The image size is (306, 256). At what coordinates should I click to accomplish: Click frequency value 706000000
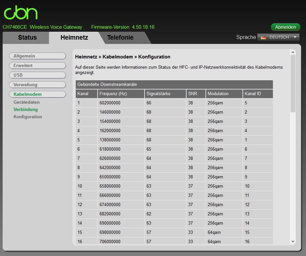pyautogui.click(x=110, y=241)
